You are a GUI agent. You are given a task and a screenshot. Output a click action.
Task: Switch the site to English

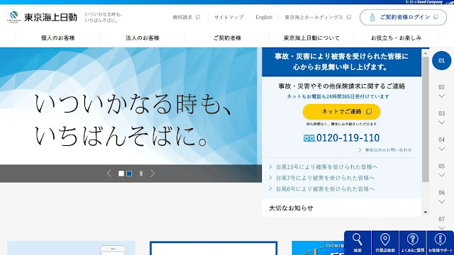point(264,17)
